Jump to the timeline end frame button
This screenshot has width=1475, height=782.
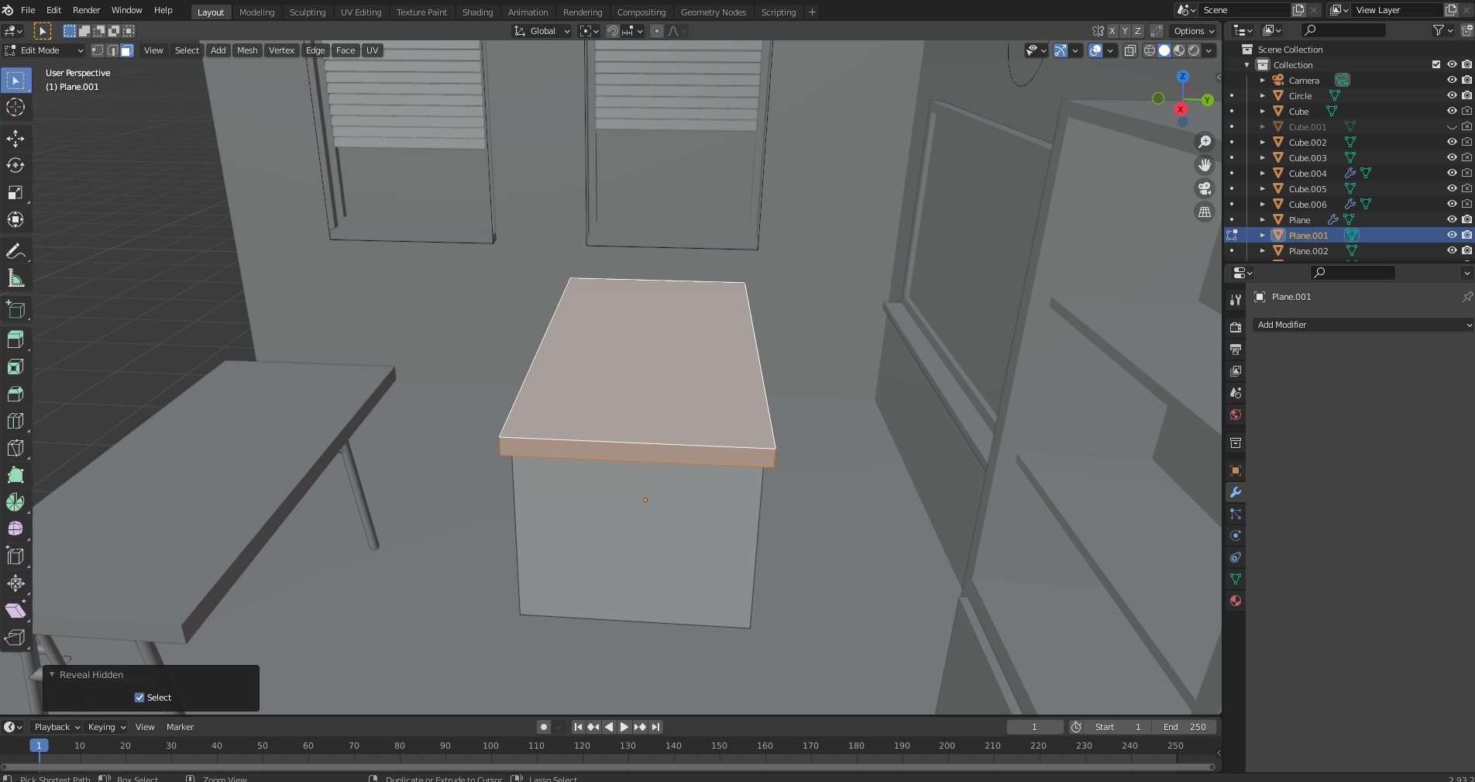point(656,727)
